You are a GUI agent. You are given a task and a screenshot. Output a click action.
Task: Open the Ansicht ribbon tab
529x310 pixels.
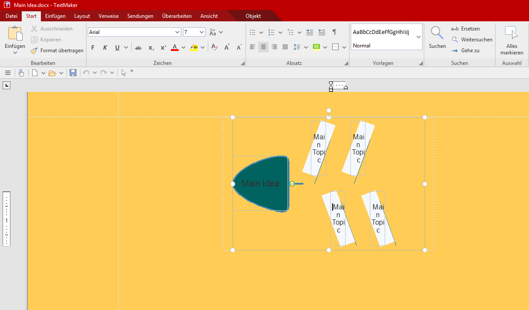pos(209,16)
